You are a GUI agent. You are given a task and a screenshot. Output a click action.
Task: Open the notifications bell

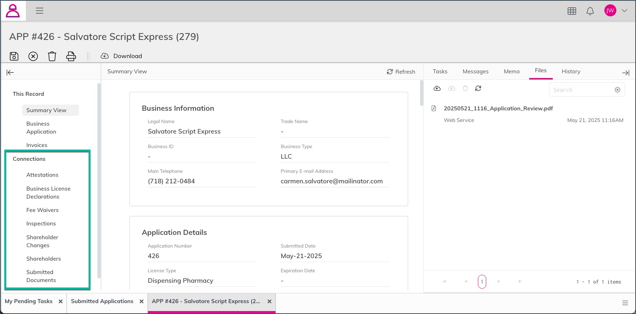(590, 11)
